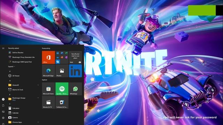The height and width of the screenshot is (125, 223).
Task: Open the Microsoft Edge tile
Action: tap(48, 71)
